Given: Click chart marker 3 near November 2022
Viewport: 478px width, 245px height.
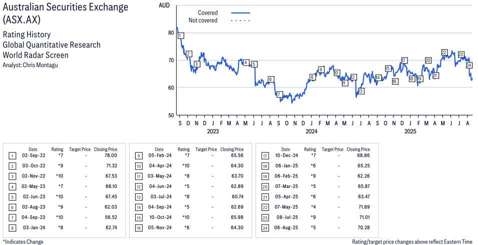Looking at the screenshot, I should point(197,64).
